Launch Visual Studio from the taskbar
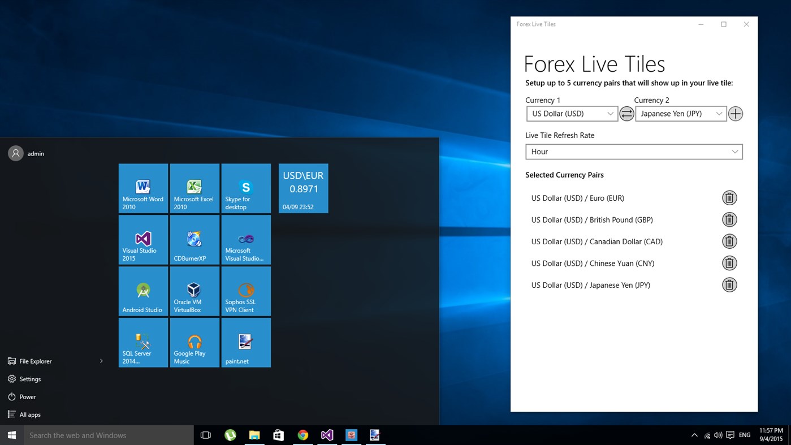Image resolution: width=791 pixels, height=445 pixels. point(327,435)
